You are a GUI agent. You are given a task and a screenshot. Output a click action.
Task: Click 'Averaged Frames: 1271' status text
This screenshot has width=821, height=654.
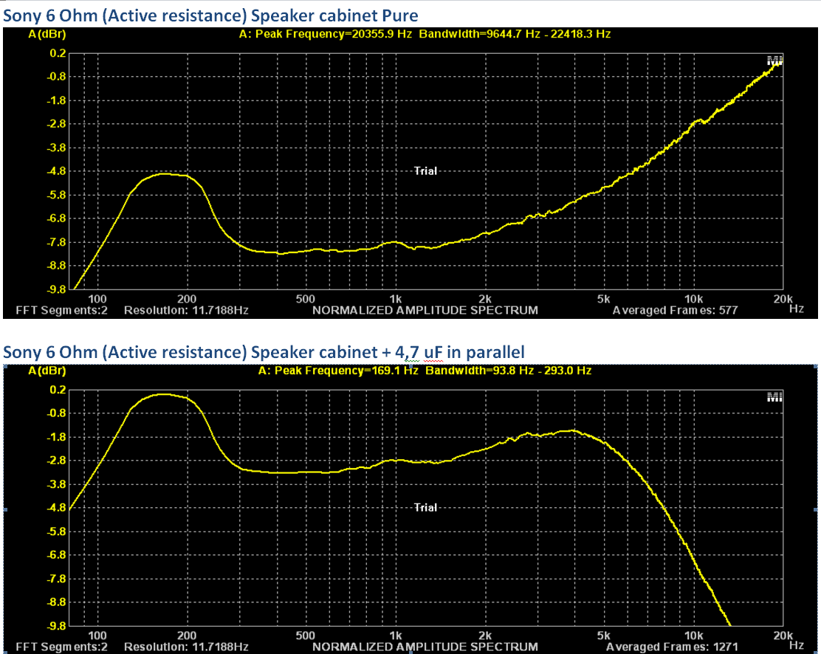coord(672,647)
